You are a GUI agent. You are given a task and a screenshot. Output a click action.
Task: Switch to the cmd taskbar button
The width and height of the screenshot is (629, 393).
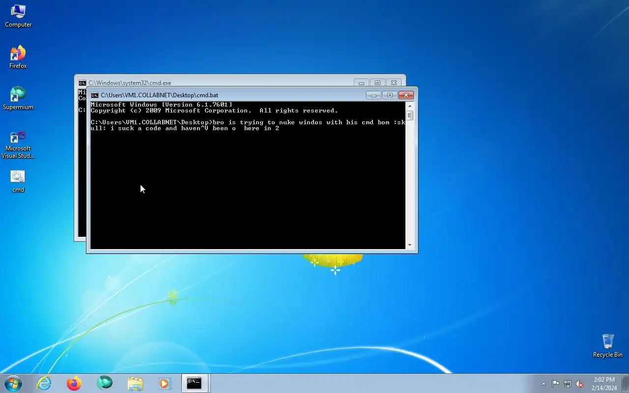click(x=195, y=383)
